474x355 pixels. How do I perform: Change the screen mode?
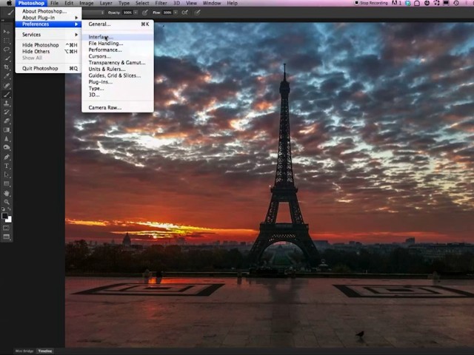(x=7, y=237)
